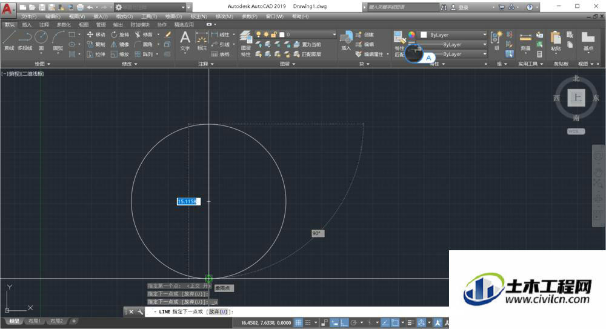Open the ByLayer object color dropdown
The width and height of the screenshot is (606, 329).
click(x=453, y=35)
